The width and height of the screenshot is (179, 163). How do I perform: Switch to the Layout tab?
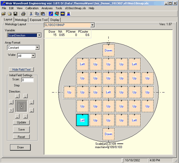[8, 20]
